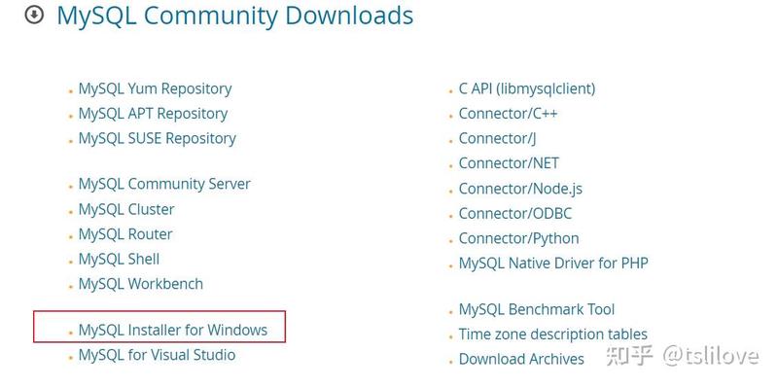This screenshot has height=387, width=778.
Task: Open Connector/Node.js
Action: coord(520,189)
